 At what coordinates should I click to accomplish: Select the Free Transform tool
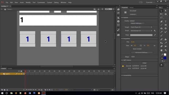click(161, 14)
